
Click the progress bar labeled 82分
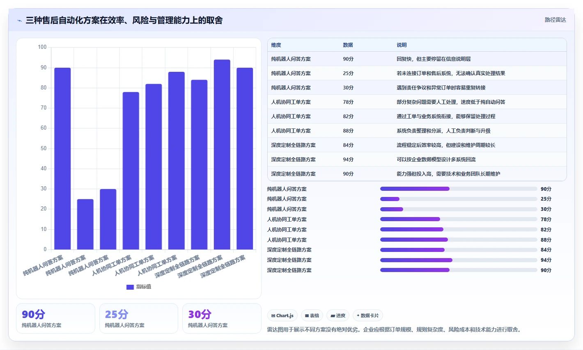pyautogui.click(x=459, y=229)
